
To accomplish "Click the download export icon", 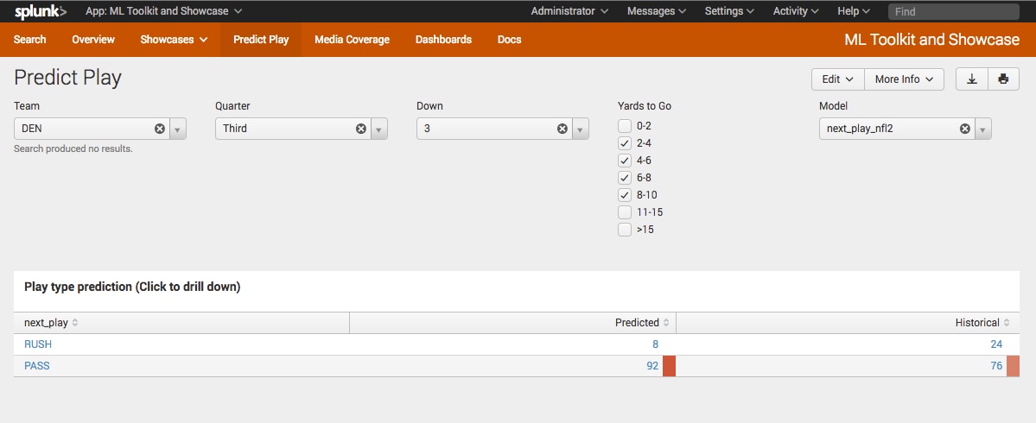I will tap(972, 79).
